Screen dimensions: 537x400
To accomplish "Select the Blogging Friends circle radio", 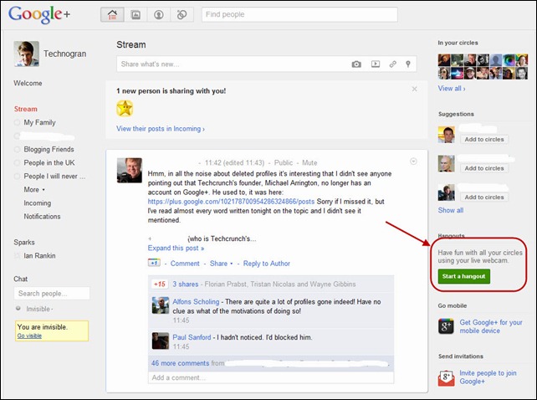I will (x=17, y=150).
